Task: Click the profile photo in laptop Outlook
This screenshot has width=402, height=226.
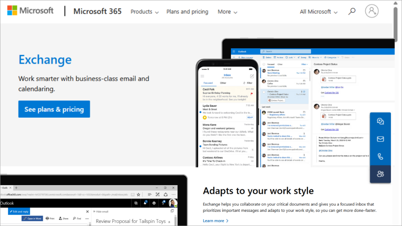Action: (x=173, y=203)
